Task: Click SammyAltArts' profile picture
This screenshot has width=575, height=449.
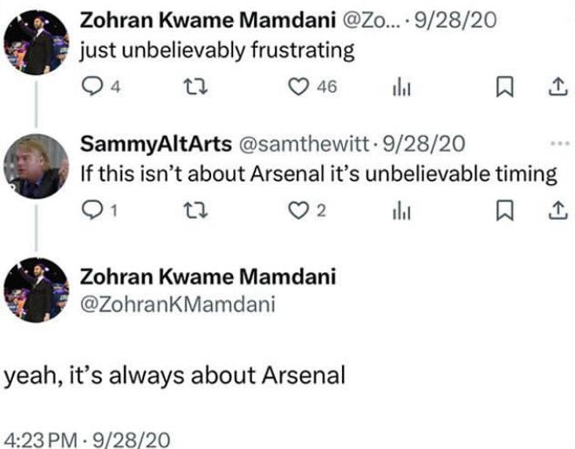Action: click(x=35, y=166)
